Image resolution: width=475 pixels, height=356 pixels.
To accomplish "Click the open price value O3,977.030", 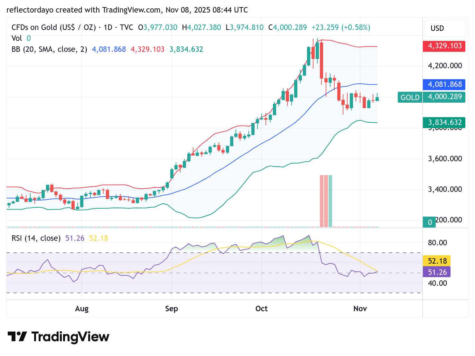I will pos(158,27).
